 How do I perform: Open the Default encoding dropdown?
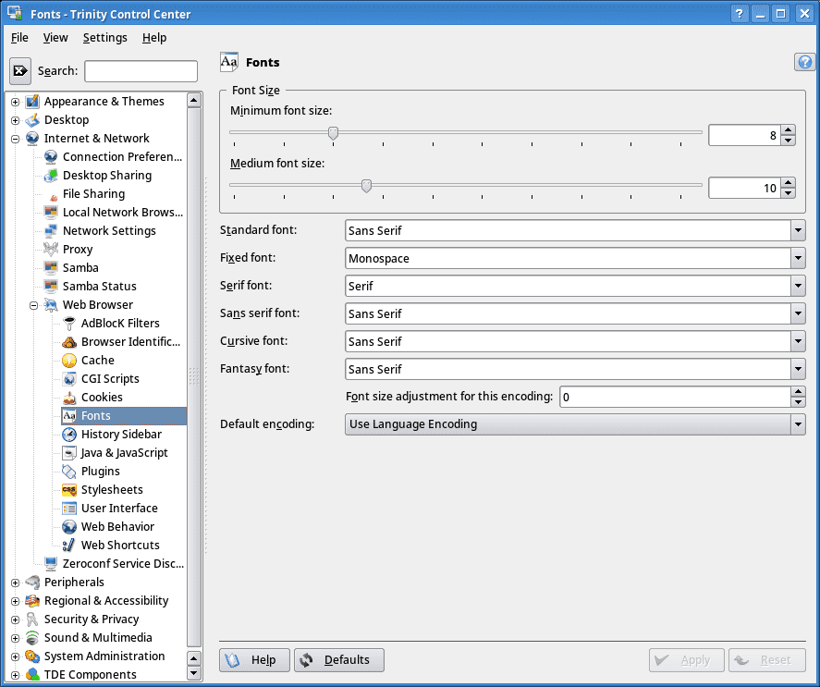coord(798,423)
